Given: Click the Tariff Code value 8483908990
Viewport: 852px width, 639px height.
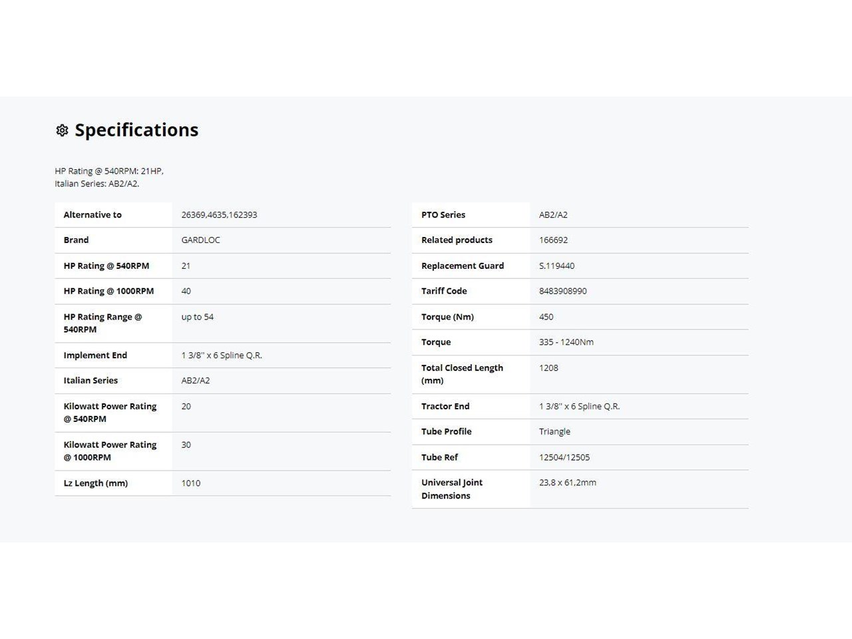Looking at the screenshot, I should [562, 291].
